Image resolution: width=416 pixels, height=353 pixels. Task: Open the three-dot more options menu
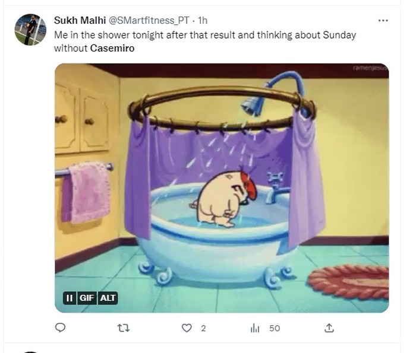click(383, 20)
